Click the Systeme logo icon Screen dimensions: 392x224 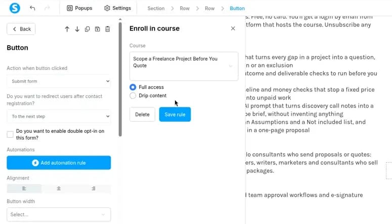point(15,8)
